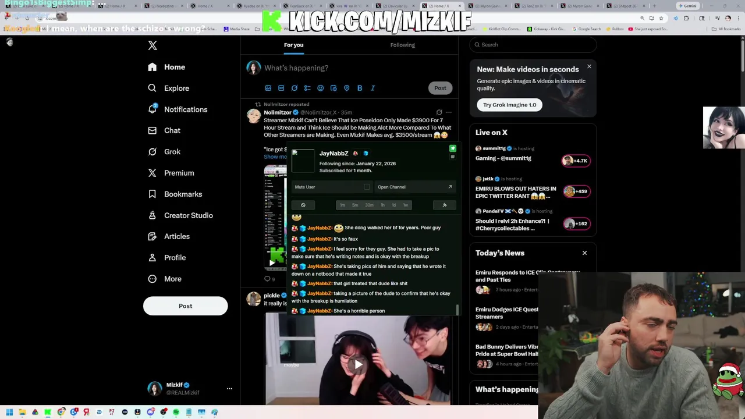
Task: Click the X logo in the sidebar
Action: [x=152, y=45]
